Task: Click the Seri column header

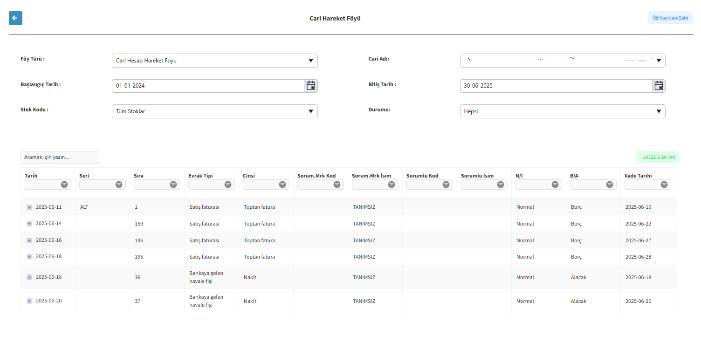Action: point(84,176)
